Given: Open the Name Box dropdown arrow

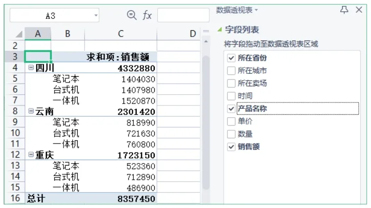Looking at the screenshot, I should pos(96,16).
